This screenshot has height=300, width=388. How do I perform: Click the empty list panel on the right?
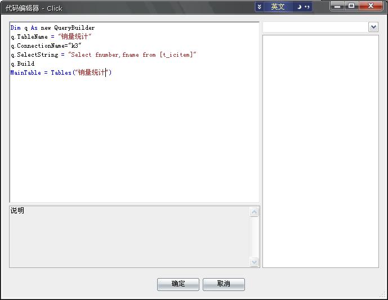tap(320, 151)
